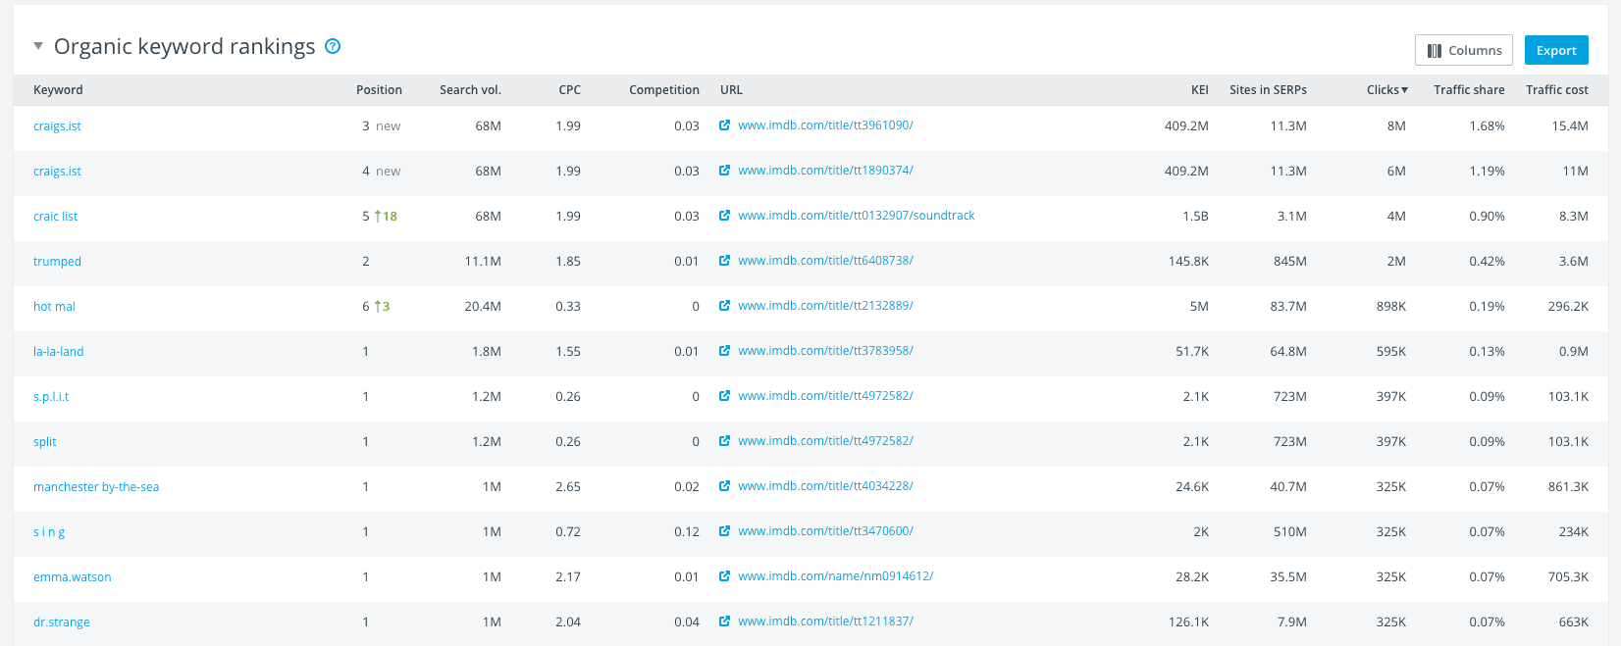Select the 20.4M search volume value
1621x646 pixels.
[483, 306]
